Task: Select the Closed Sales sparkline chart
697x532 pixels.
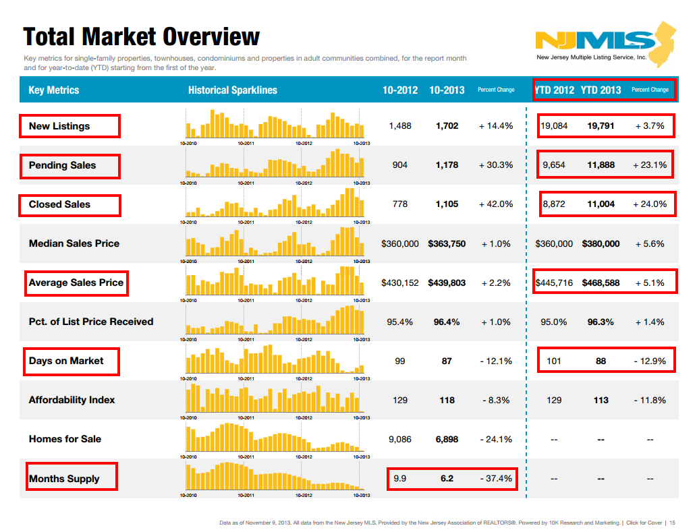Action: pyautogui.click(x=275, y=204)
